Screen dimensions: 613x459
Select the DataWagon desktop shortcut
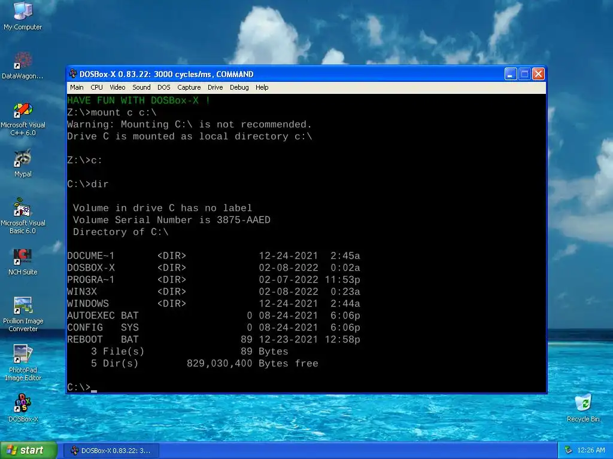click(x=23, y=65)
